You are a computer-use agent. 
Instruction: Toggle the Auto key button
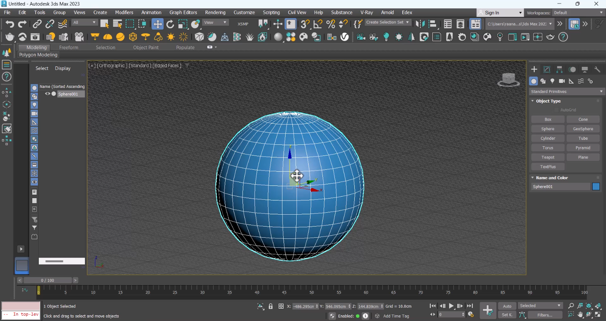[507, 306]
